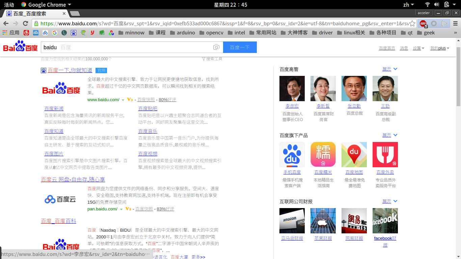Go back with the browser back arrow
The height and width of the screenshot is (259, 461).
click(6, 23)
